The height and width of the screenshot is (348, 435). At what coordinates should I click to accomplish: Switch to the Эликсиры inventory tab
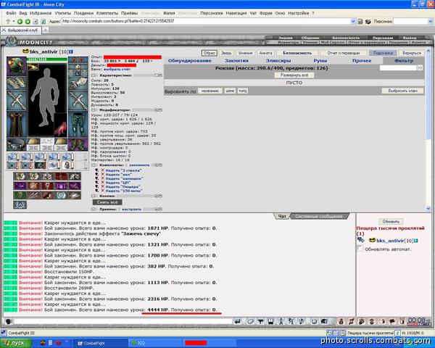(278, 60)
